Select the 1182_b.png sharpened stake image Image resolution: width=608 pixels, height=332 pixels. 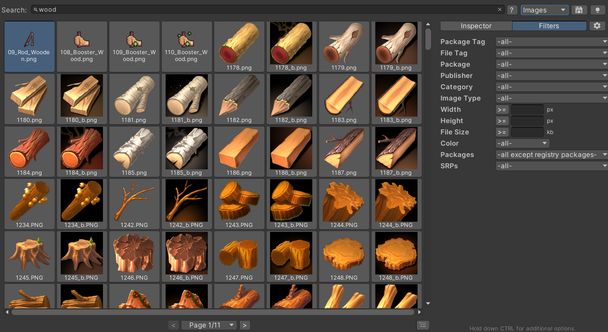tap(292, 99)
